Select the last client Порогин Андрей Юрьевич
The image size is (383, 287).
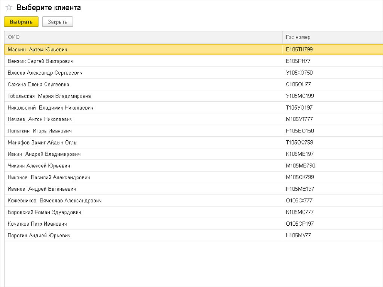point(39,235)
